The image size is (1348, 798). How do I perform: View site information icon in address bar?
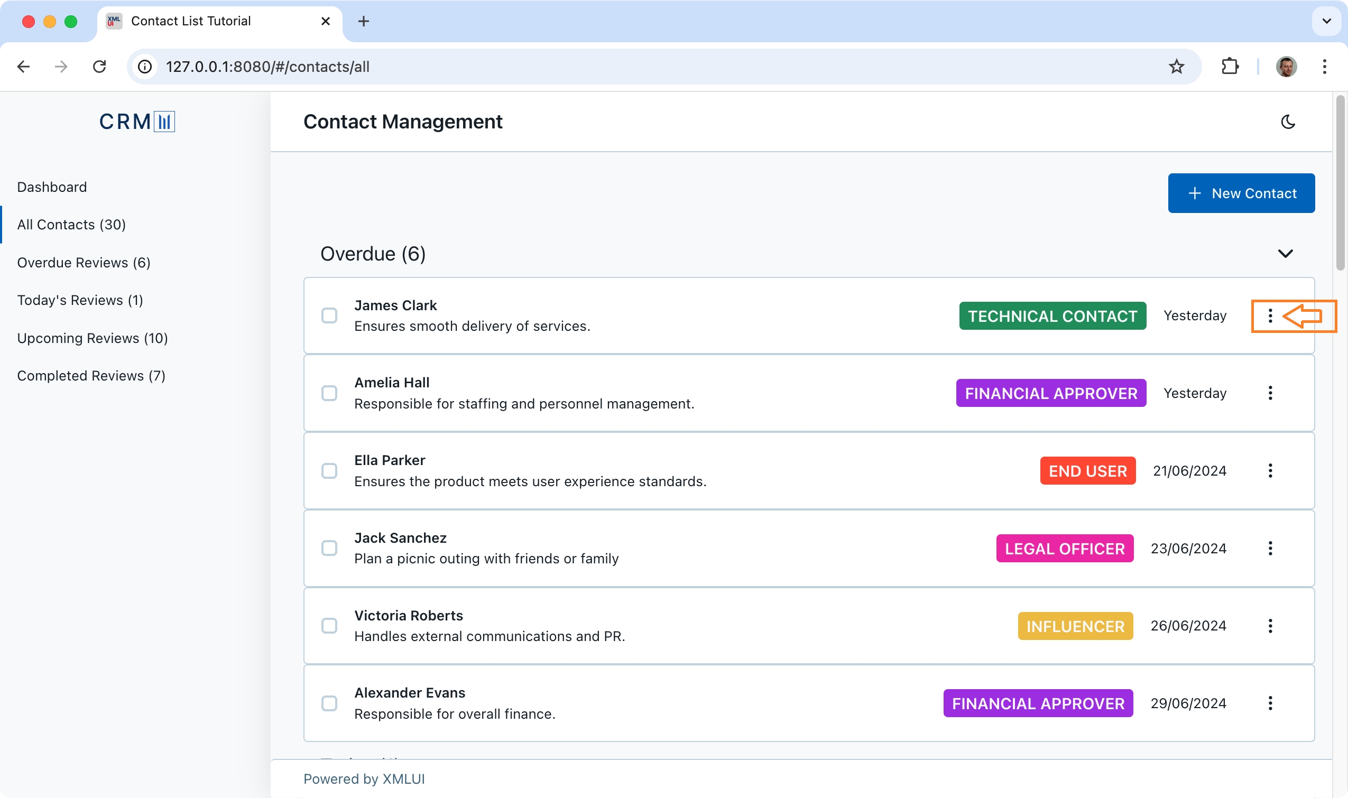point(145,67)
